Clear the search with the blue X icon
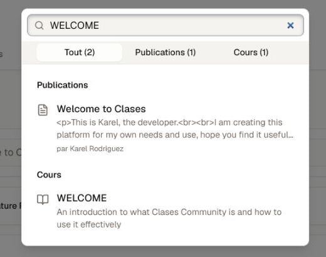Image resolution: width=326 pixels, height=257 pixels. [290, 26]
